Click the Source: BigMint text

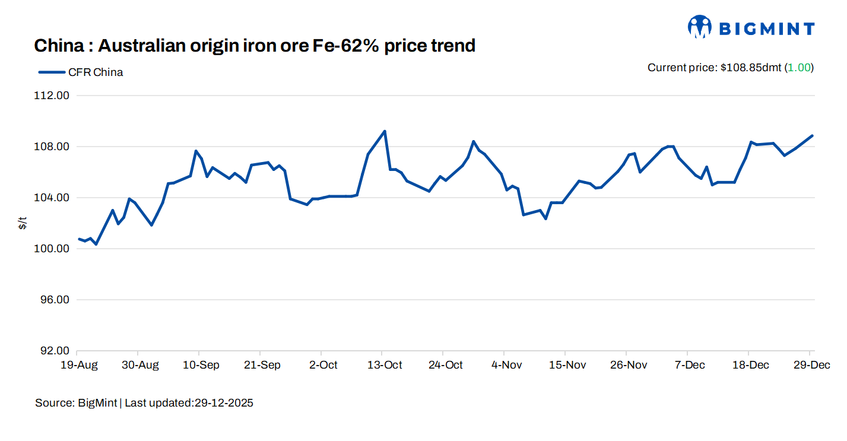coord(76,403)
